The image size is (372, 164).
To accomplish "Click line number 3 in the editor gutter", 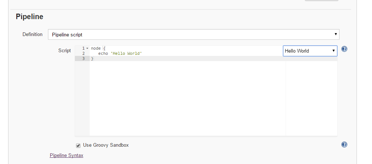I will point(83,58).
